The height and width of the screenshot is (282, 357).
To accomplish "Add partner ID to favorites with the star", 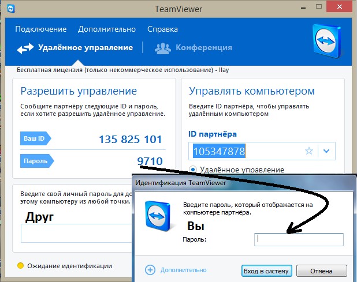I will (309, 151).
